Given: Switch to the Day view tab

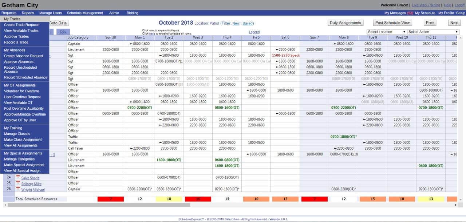Looking at the screenshot, I should coord(63,32).
